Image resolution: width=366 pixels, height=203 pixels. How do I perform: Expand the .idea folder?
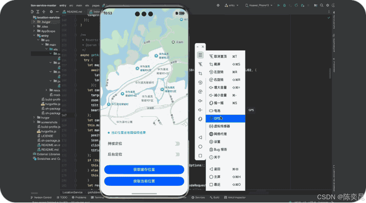[x=34, y=26]
